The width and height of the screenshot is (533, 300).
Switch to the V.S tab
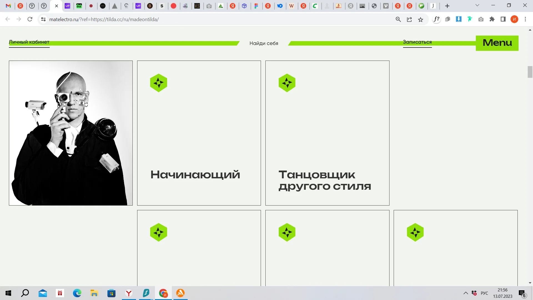tap(197, 6)
